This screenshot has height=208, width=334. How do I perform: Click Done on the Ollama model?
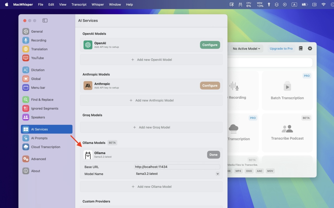pos(213,155)
